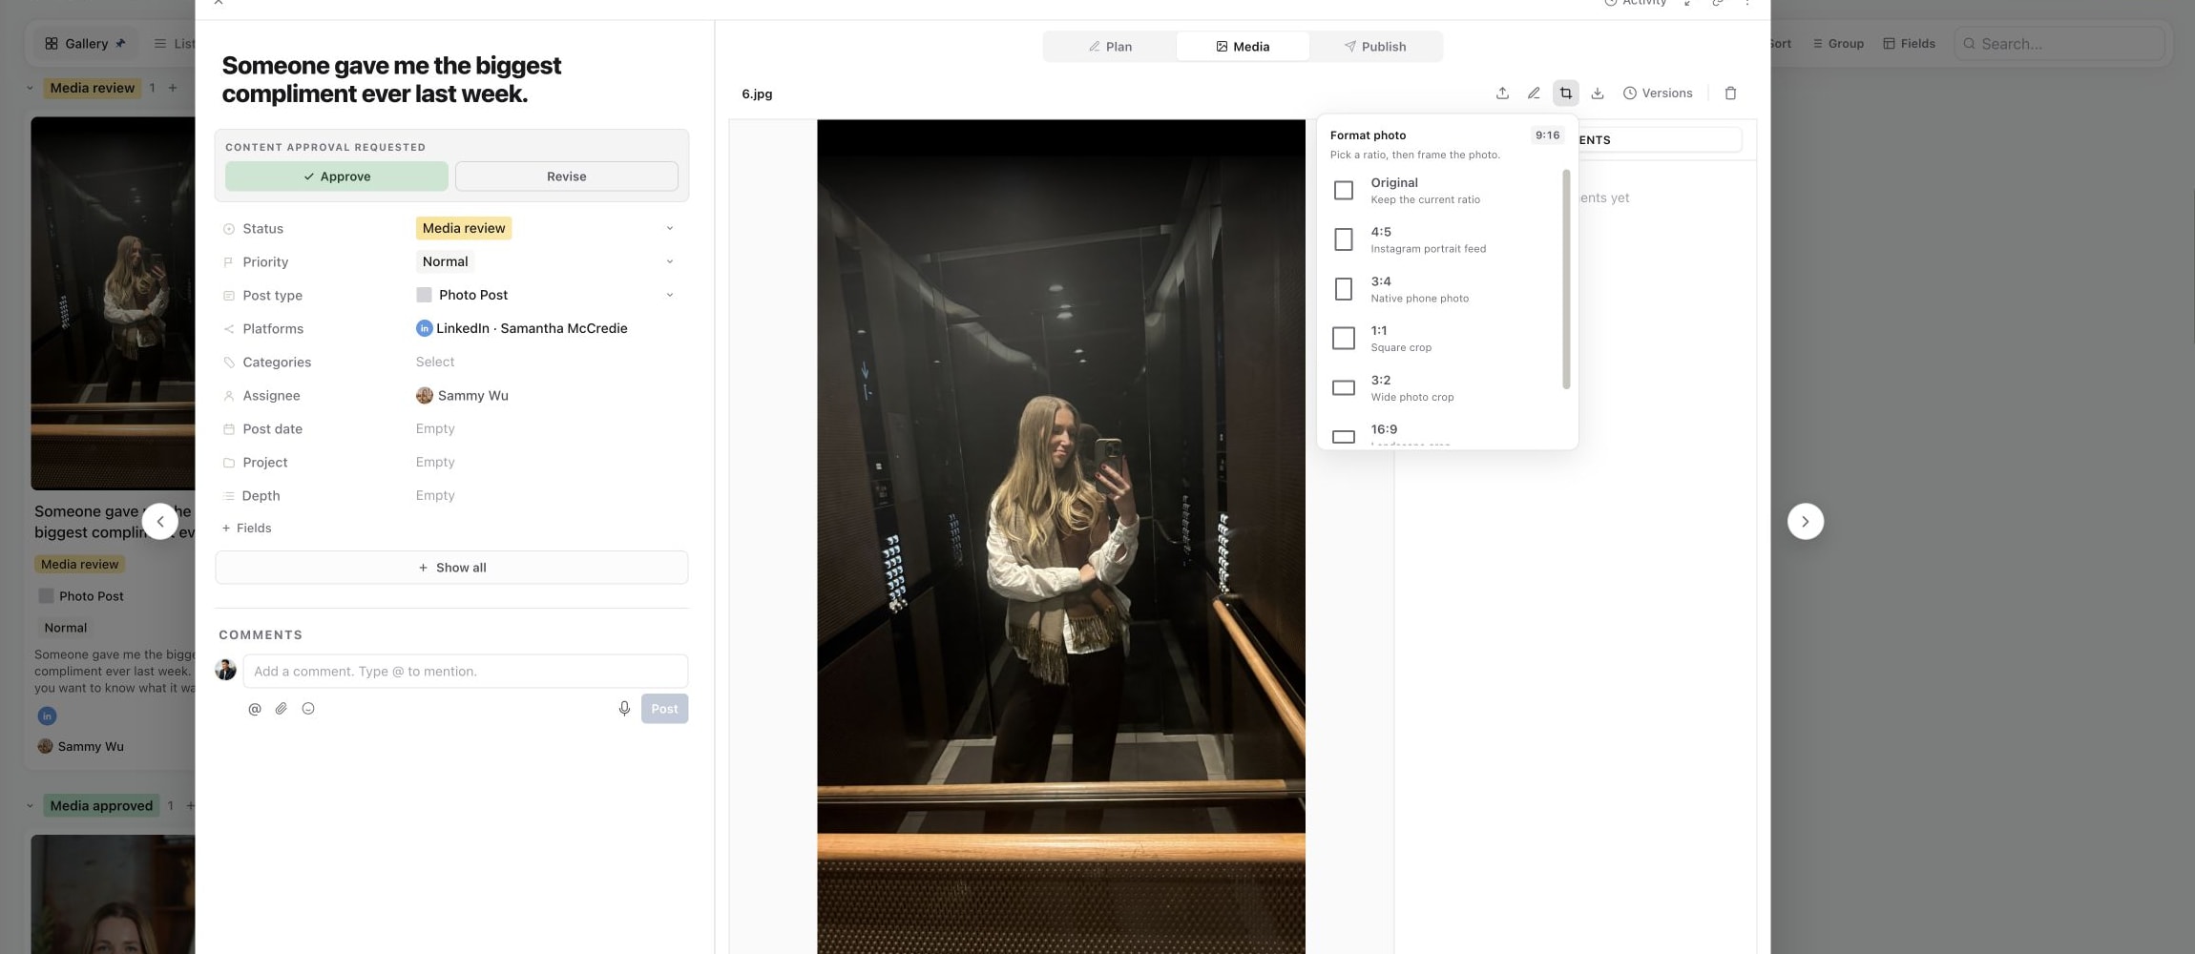The image size is (2195, 954).
Task: Open the Gallery view tab
Action: 85,44
